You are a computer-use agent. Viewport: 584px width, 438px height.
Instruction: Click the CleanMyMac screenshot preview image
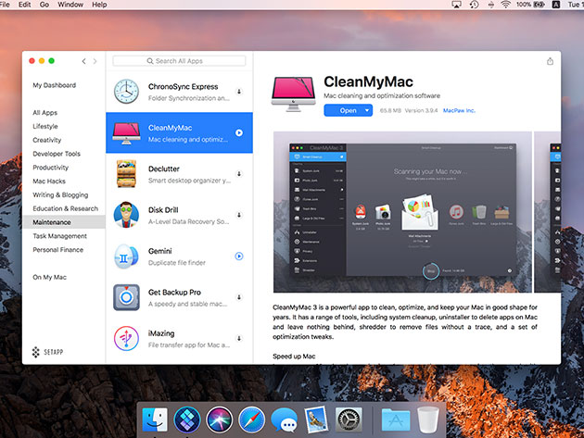pos(402,211)
